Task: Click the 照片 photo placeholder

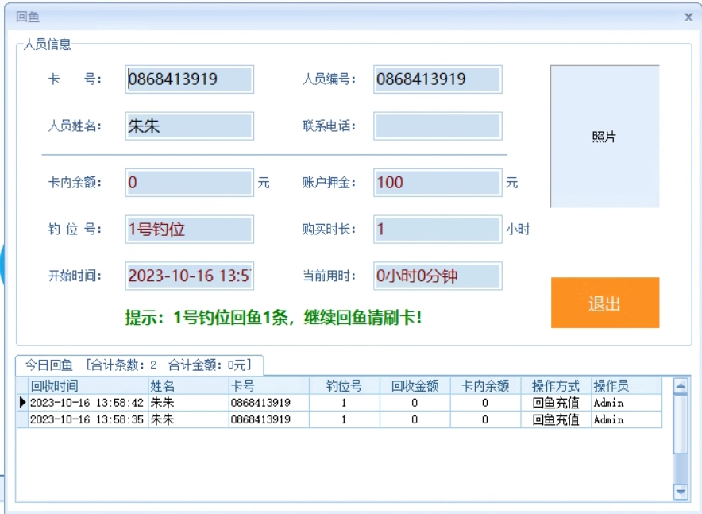Action: click(x=604, y=137)
